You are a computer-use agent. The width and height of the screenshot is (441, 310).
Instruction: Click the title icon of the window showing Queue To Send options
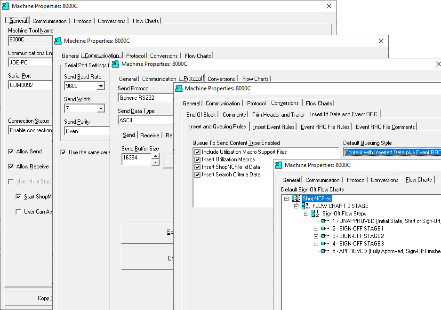pyautogui.click(x=179, y=88)
